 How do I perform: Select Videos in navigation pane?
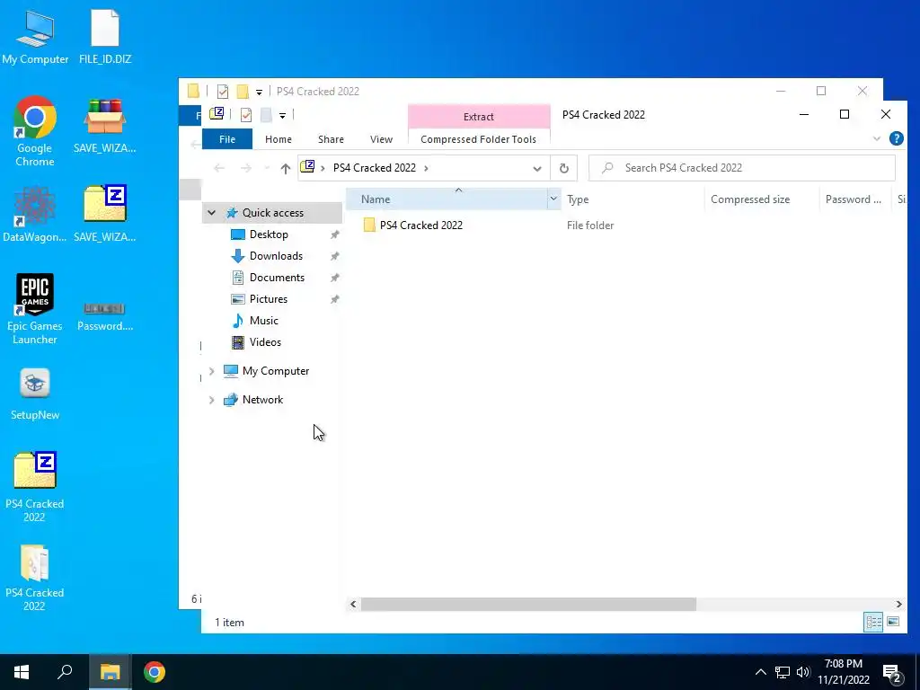[x=265, y=342]
